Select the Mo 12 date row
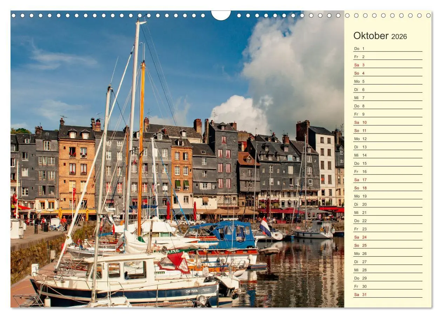The height and width of the screenshot is (318, 442). tap(388, 139)
